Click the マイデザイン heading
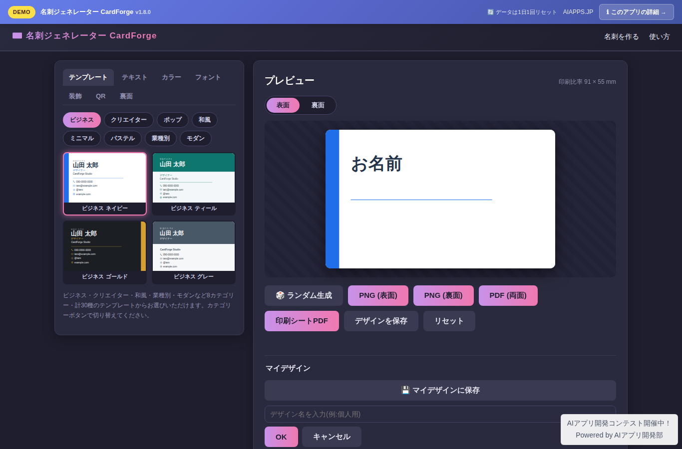This screenshot has width=682, height=449. pos(288,368)
